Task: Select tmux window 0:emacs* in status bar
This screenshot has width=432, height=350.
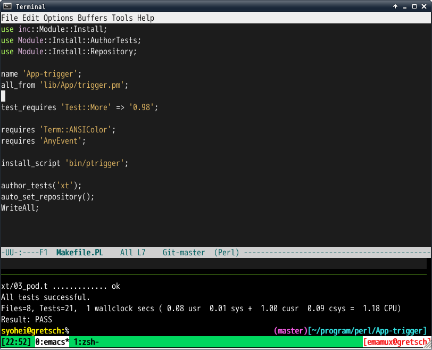Action: point(52,341)
